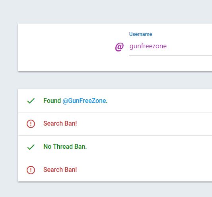Click empty space right of @GunFreeZone link
The width and height of the screenshot is (212, 197).
[159, 101]
